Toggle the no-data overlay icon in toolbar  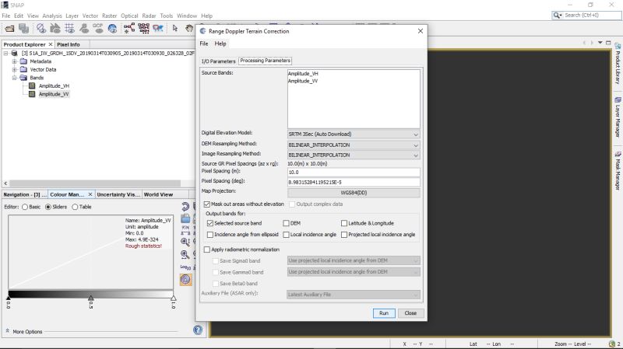coord(41,28)
